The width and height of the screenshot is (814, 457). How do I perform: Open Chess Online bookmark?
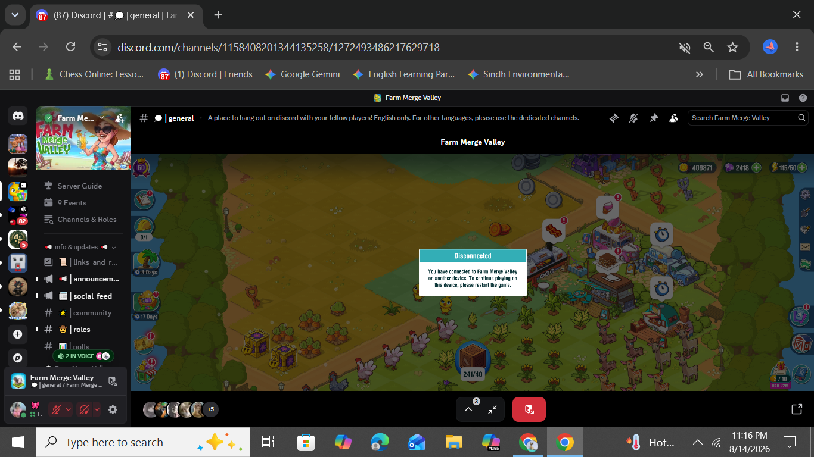pyautogui.click(x=94, y=74)
